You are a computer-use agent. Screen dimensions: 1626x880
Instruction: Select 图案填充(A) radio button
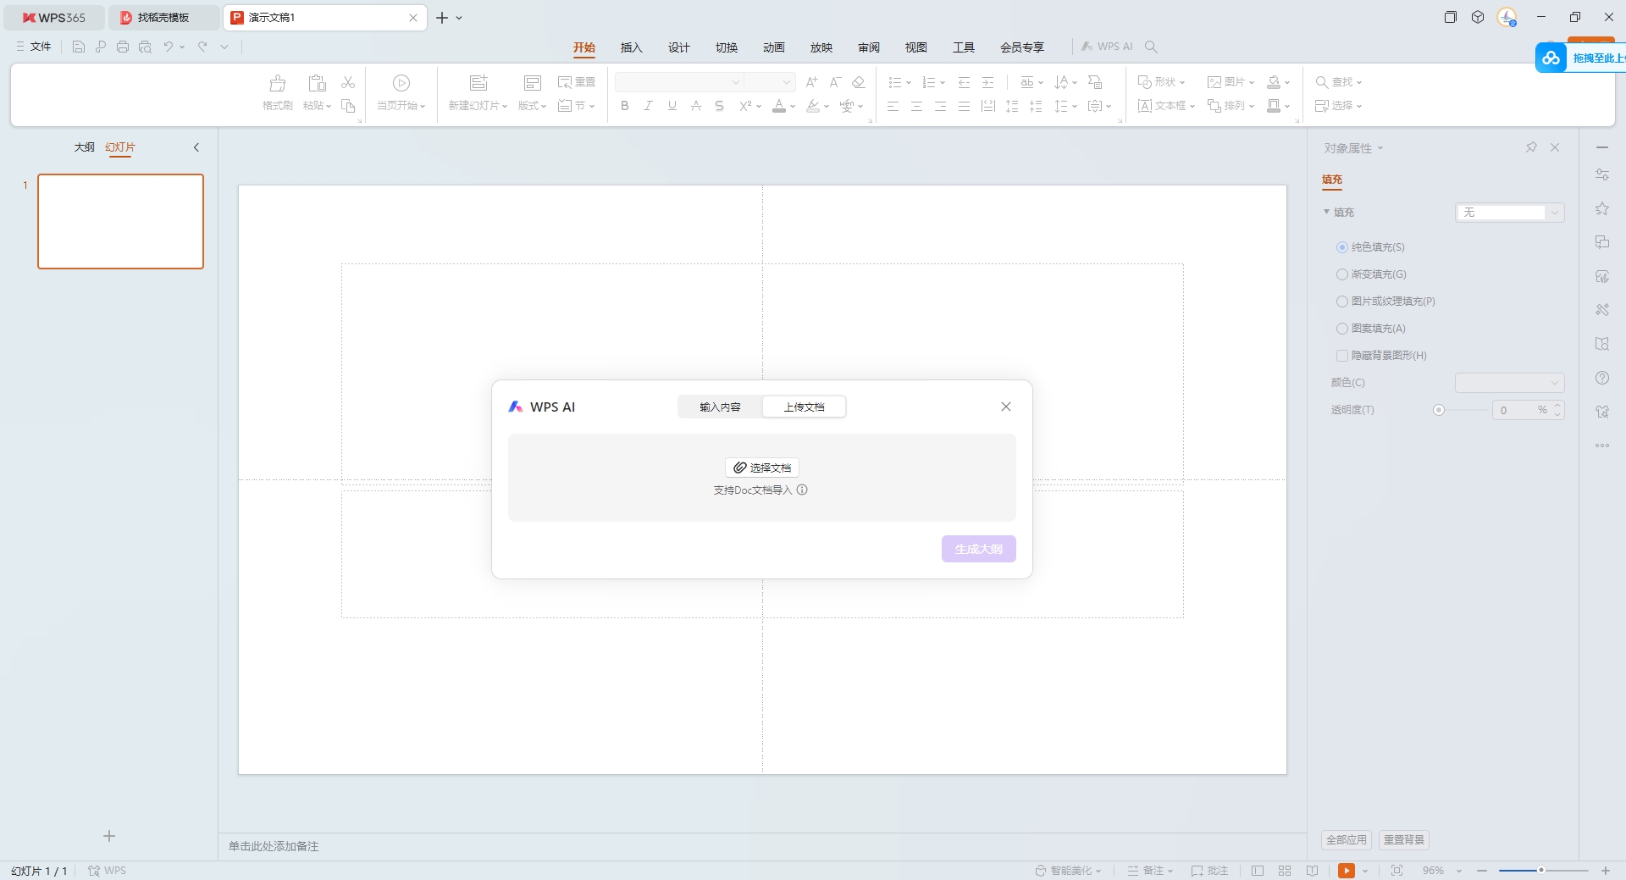point(1342,329)
